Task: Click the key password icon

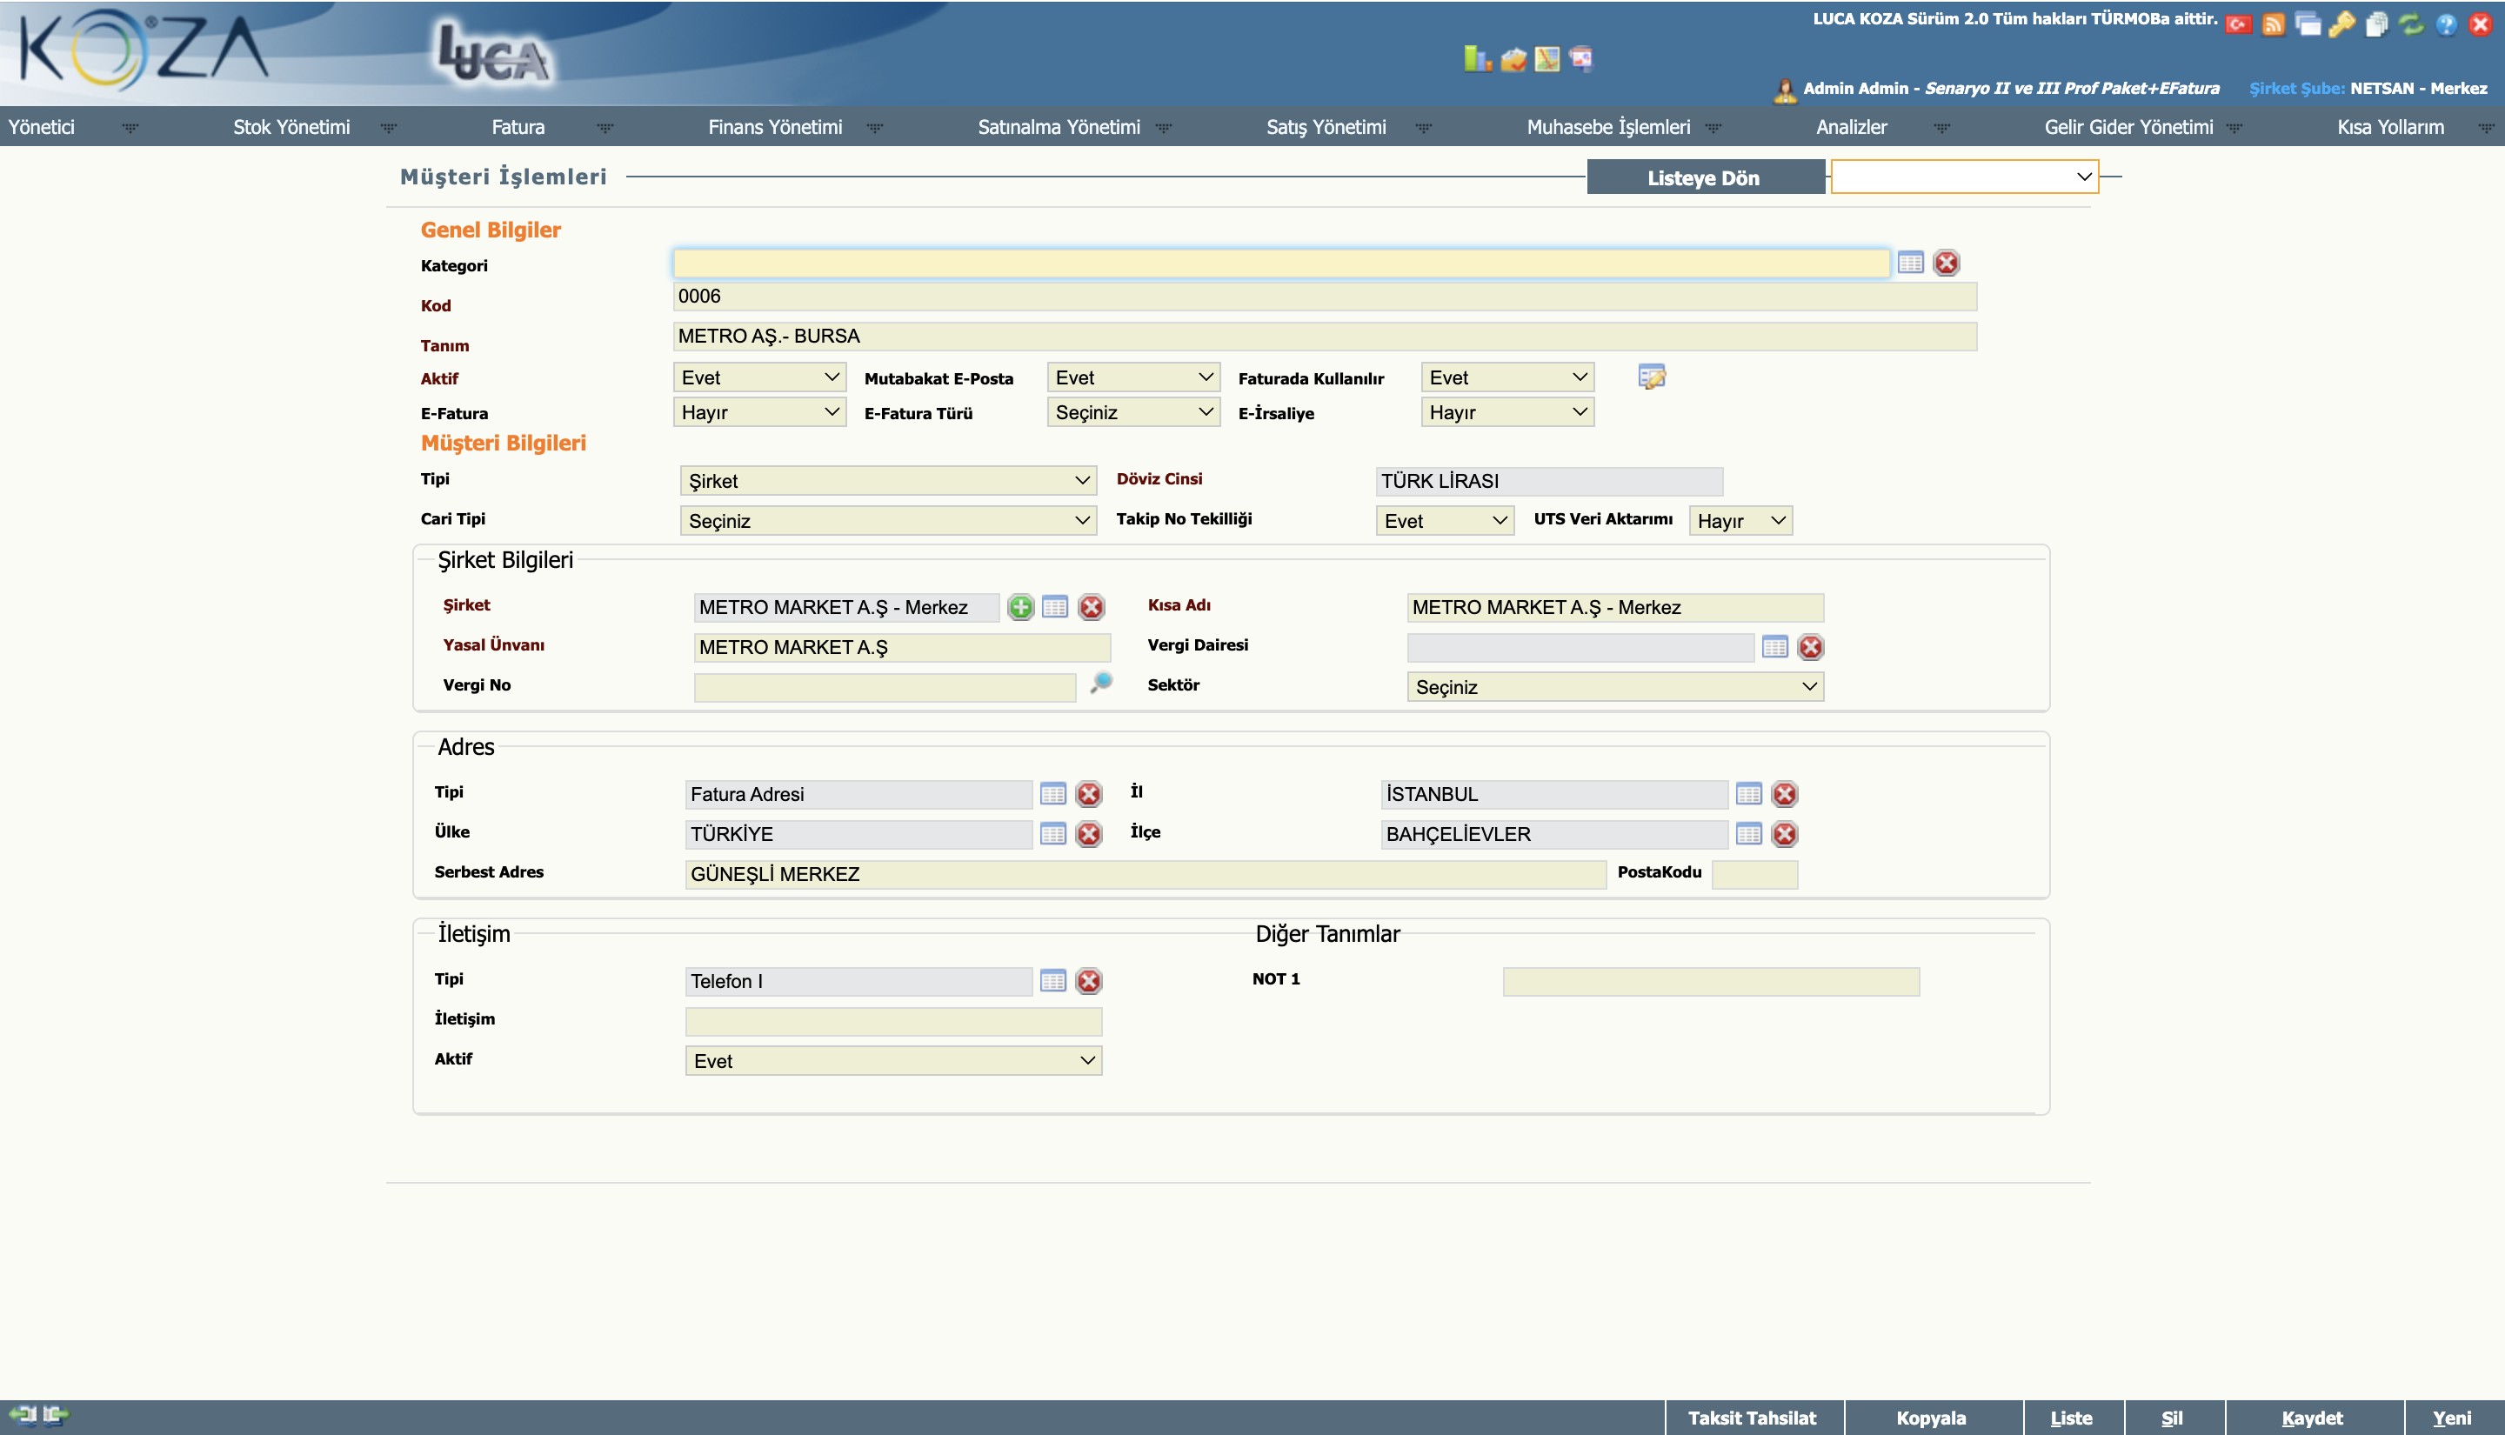Action: click(2342, 24)
